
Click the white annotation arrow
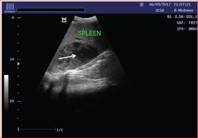68,57
